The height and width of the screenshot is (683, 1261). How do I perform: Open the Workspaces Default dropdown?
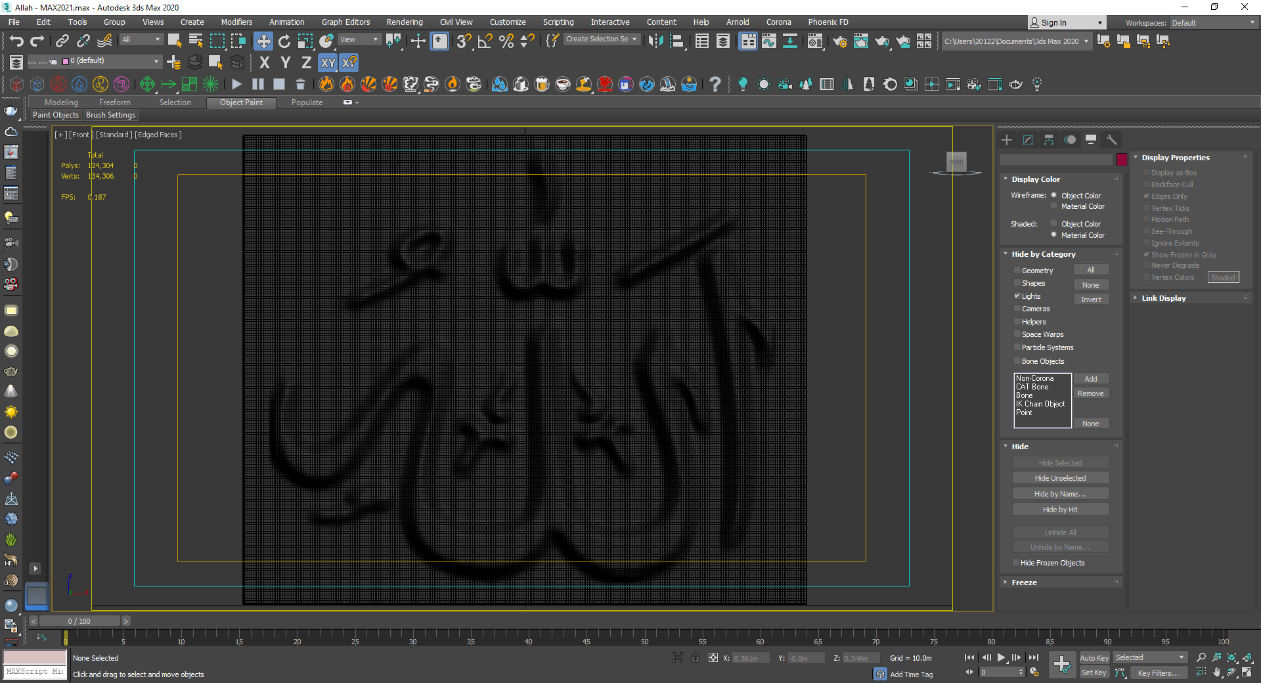point(1212,23)
